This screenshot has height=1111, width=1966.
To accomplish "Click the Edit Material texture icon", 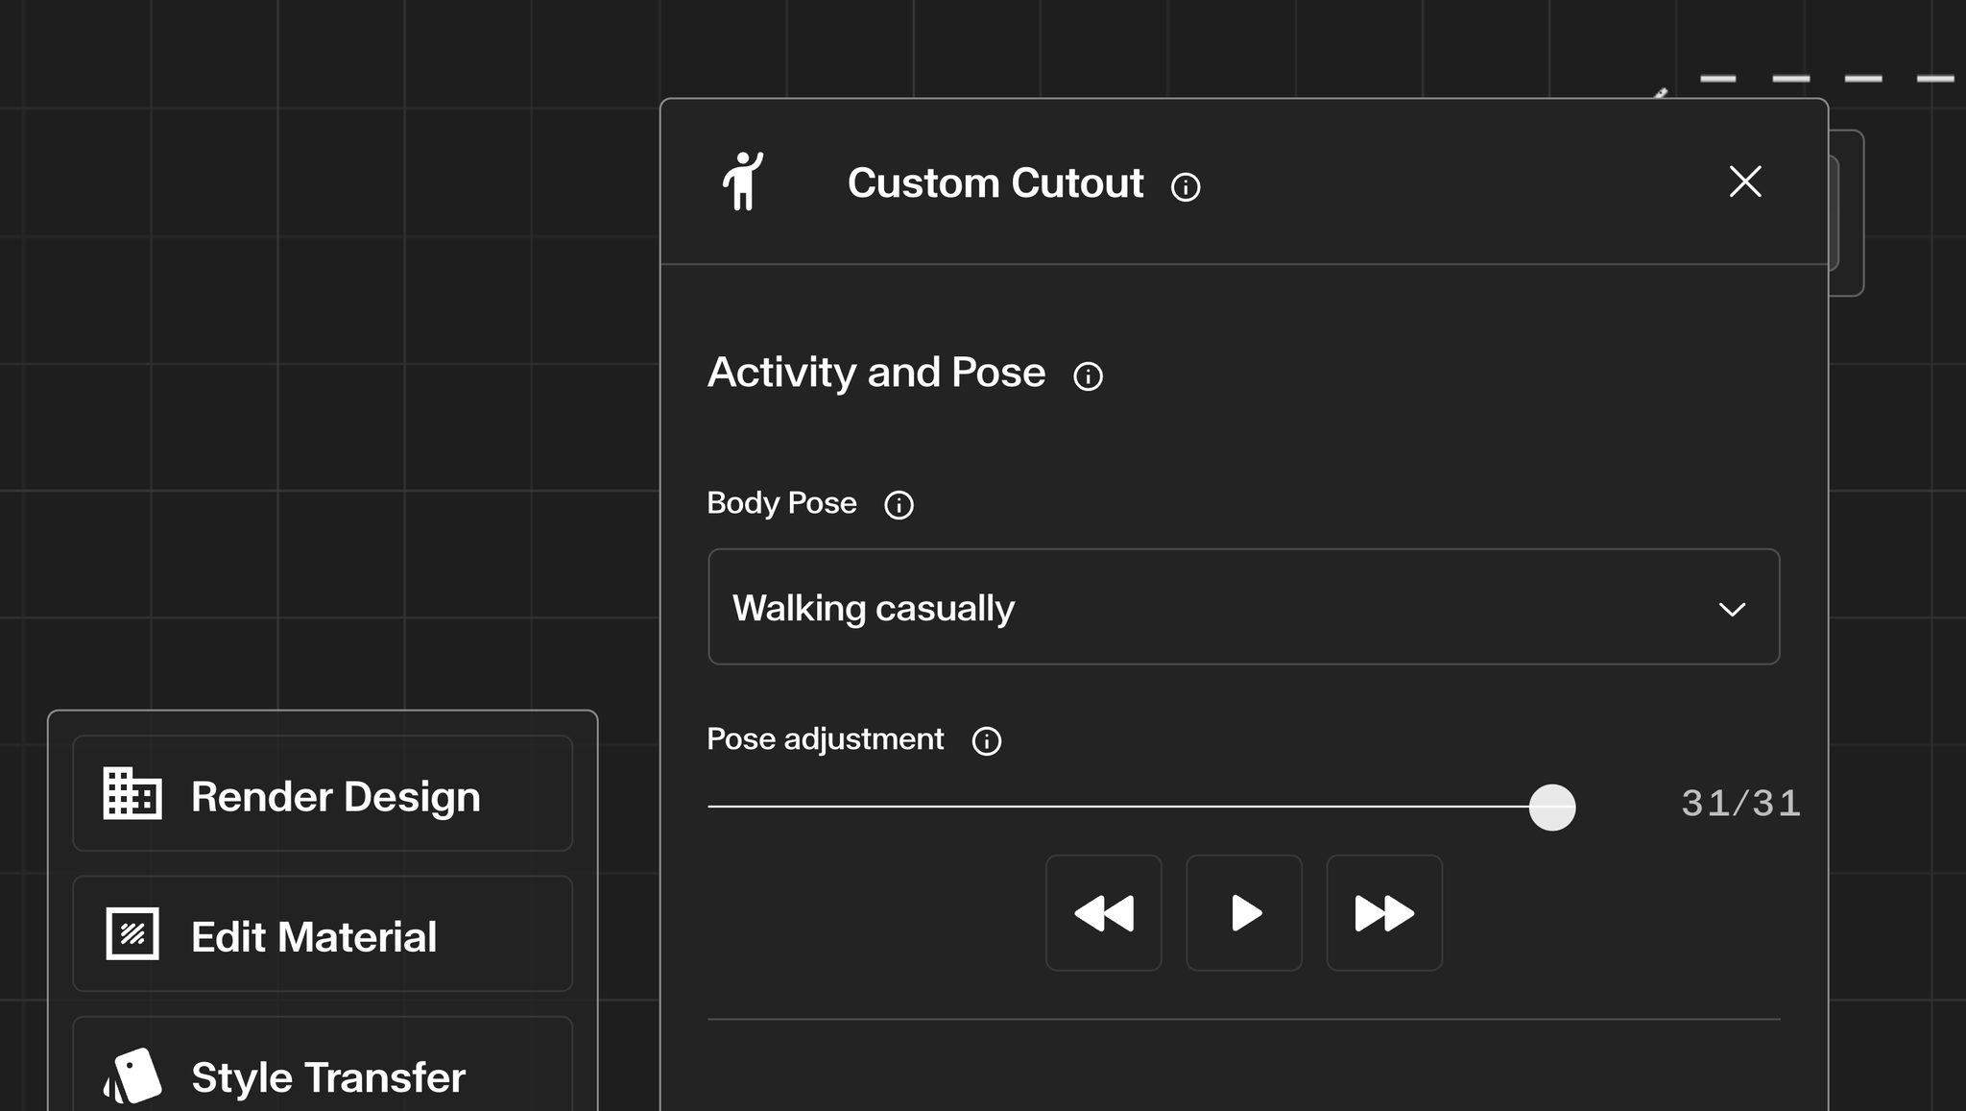I will [x=131, y=934].
